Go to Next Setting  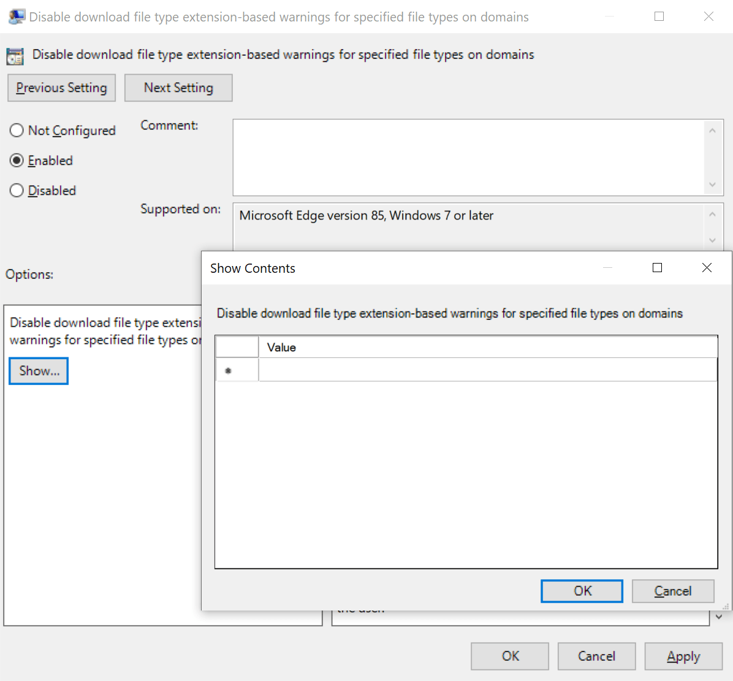pyautogui.click(x=178, y=88)
